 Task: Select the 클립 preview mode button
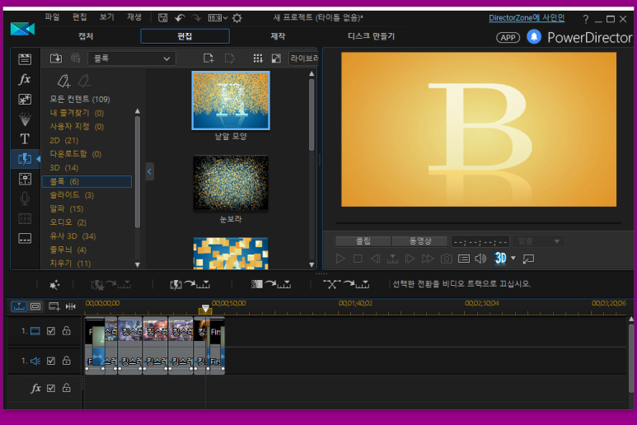coord(363,241)
